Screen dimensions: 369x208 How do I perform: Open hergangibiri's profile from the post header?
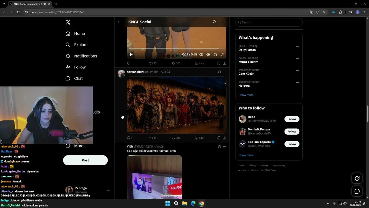(x=135, y=72)
